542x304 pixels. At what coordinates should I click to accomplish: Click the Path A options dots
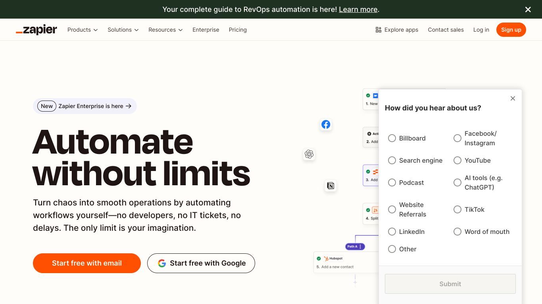(x=360, y=247)
